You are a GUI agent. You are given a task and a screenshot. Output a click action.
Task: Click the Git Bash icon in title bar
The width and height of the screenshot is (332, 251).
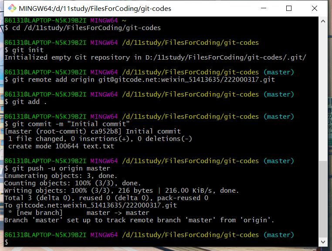coord(12,8)
